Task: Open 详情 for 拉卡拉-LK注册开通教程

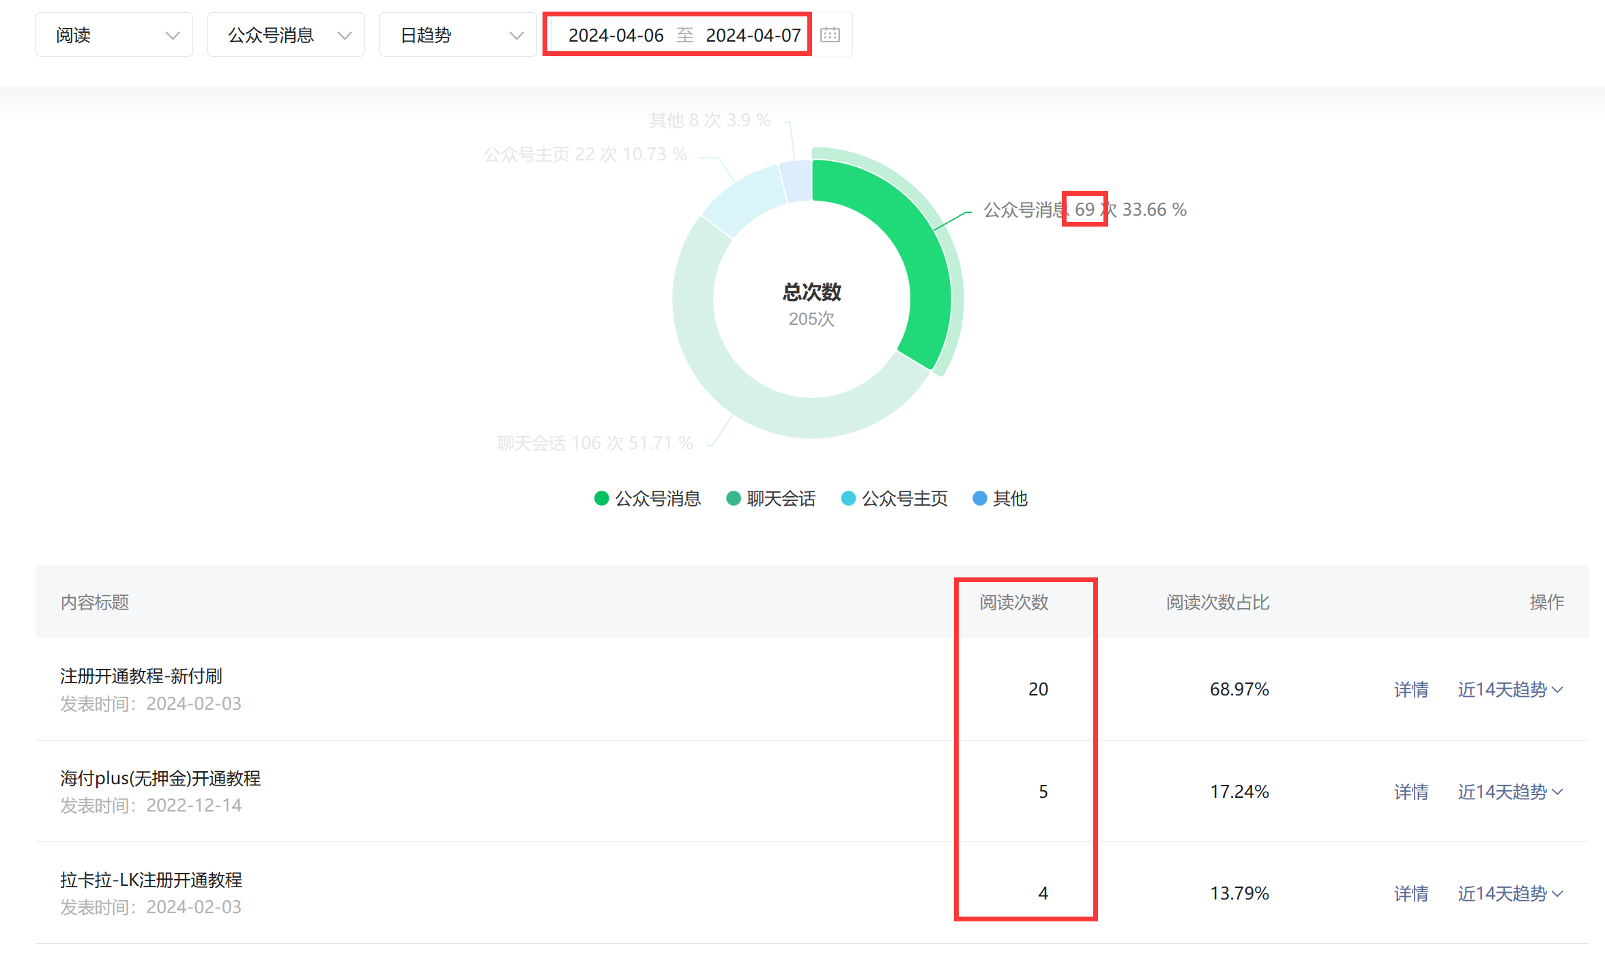Action: (x=1411, y=893)
